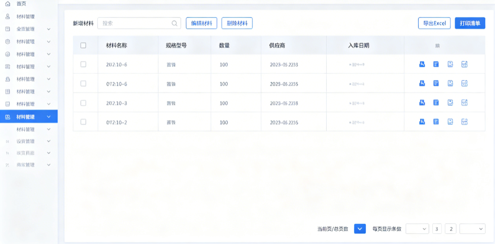Check the box for row 202:10-6
The width and height of the screenshot is (495, 244).
(83, 65)
